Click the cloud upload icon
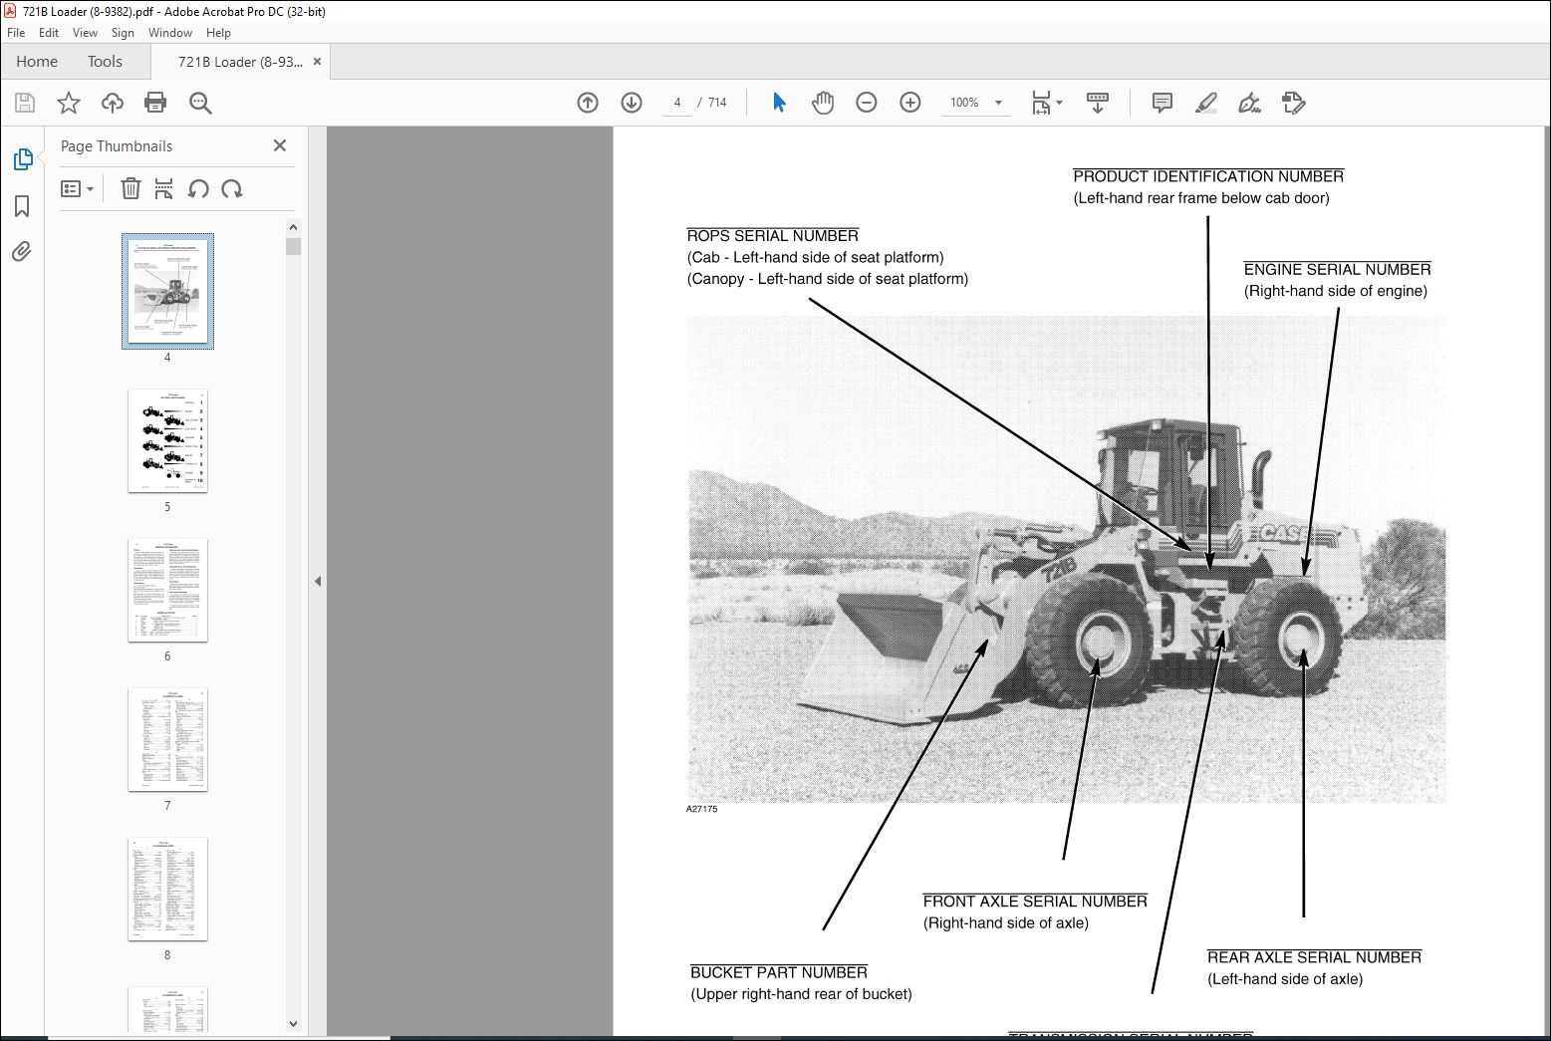 [x=113, y=103]
